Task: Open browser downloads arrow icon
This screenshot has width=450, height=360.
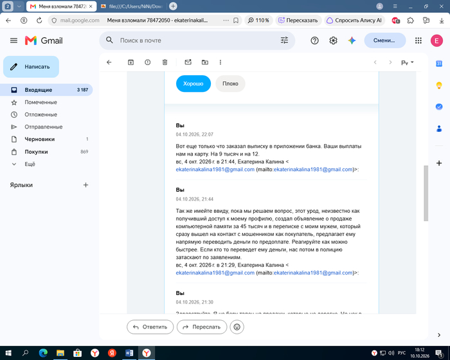Action: (x=442, y=21)
